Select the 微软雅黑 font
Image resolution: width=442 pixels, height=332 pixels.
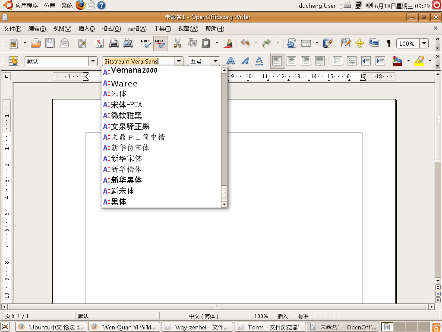pos(161,115)
